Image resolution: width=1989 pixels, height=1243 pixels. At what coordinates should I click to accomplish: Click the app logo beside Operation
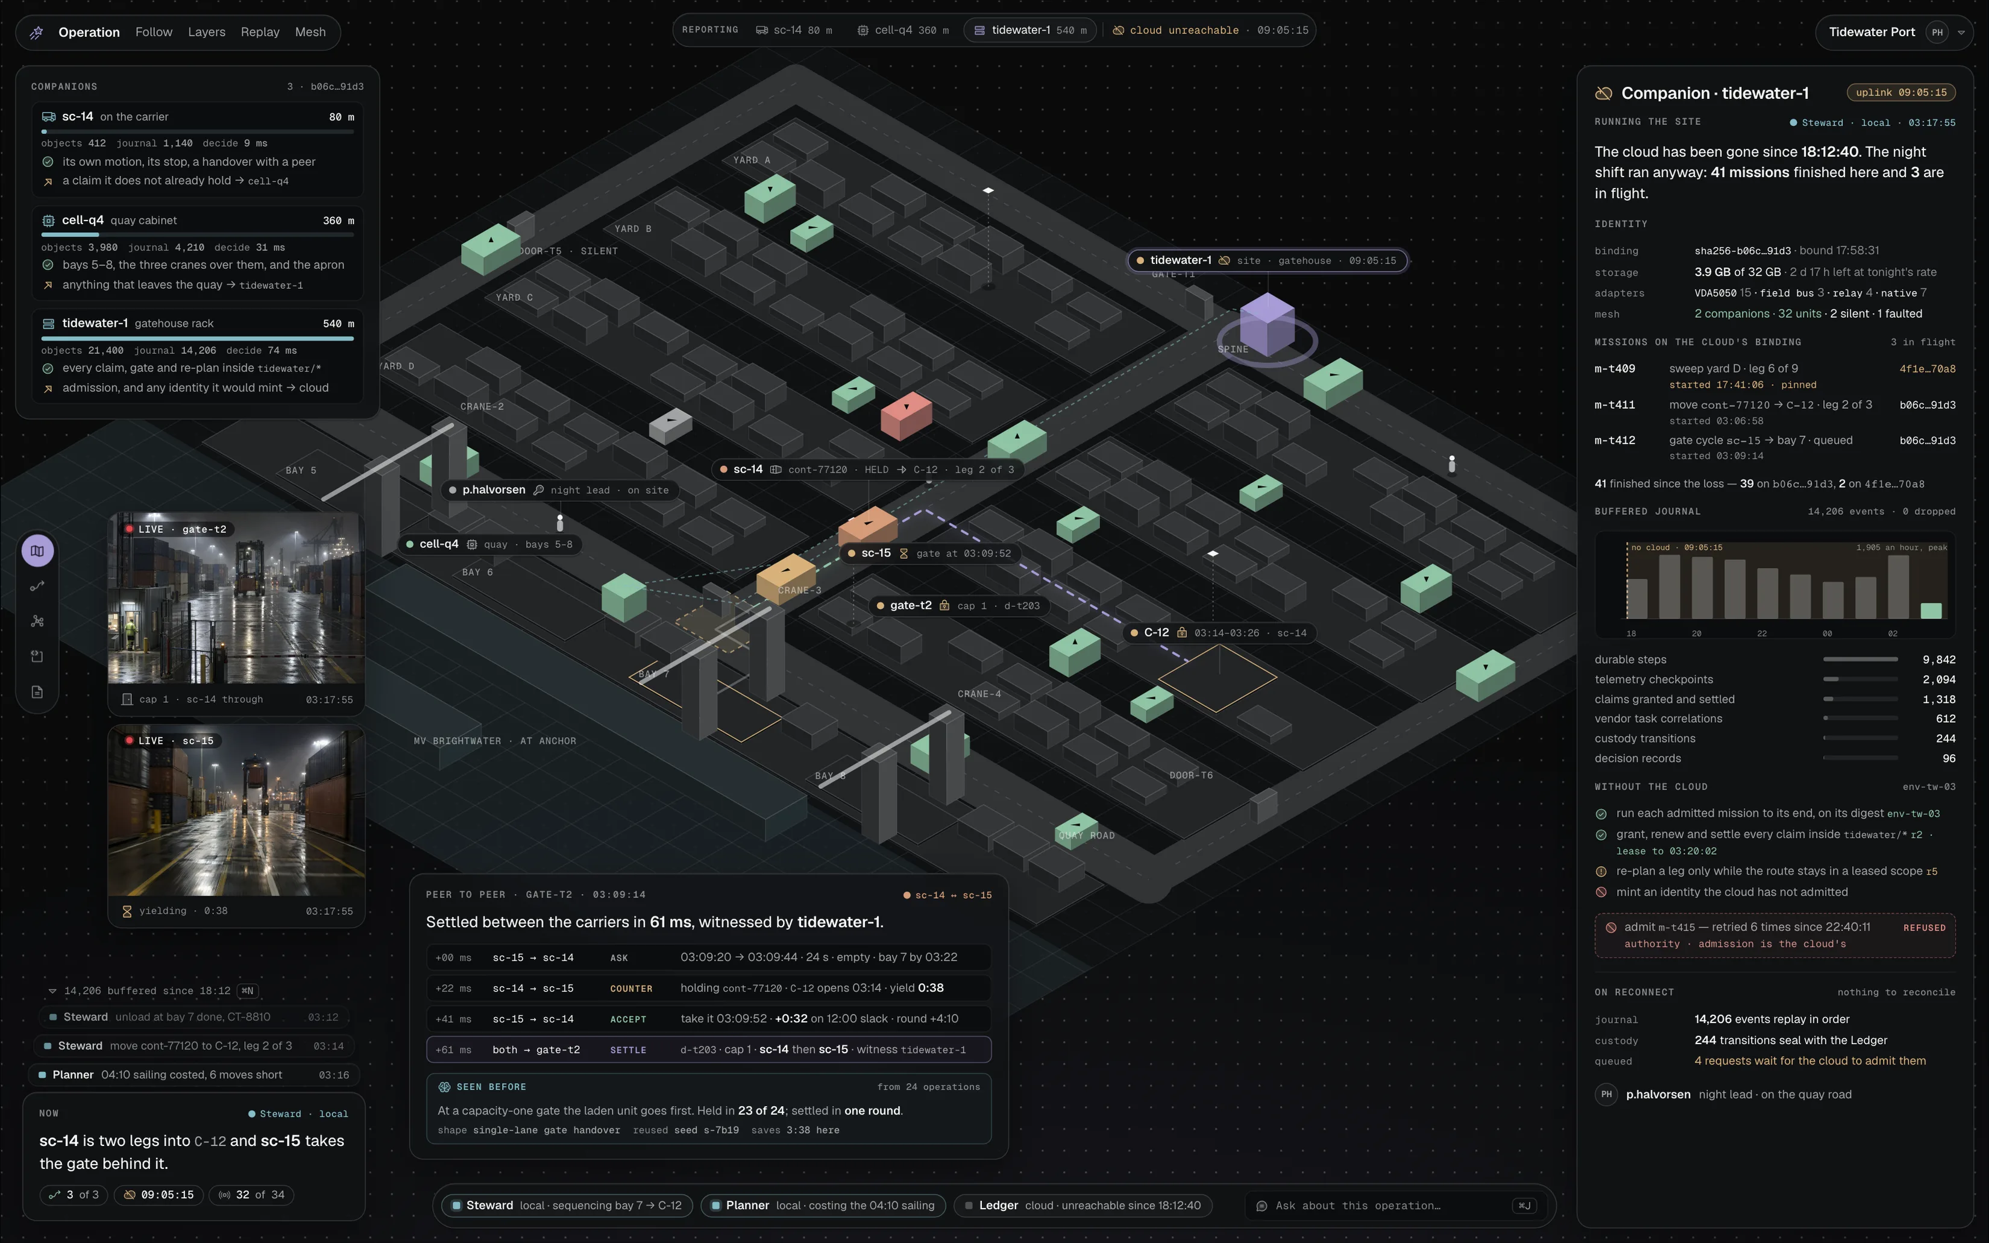tap(36, 32)
